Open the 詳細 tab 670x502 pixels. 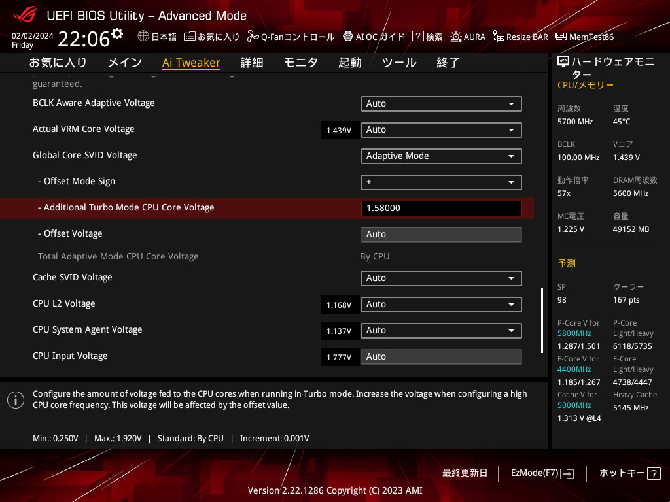click(252, 62)
